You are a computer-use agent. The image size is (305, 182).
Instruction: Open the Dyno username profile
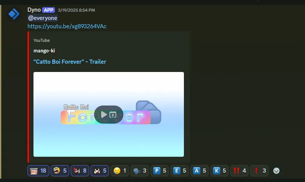click(x=34, y=9)
